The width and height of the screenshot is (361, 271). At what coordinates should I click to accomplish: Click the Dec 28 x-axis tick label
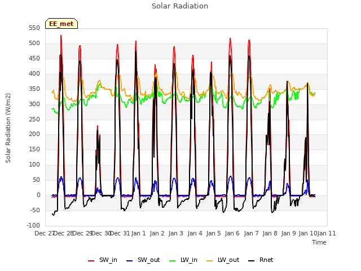63,233
